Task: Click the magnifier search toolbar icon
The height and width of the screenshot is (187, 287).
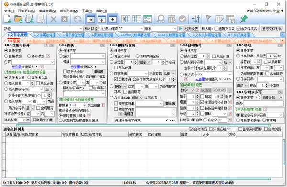Action: [x=161, y=19]
